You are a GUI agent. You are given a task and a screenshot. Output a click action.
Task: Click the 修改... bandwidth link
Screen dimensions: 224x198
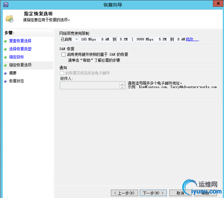[192, 39]
